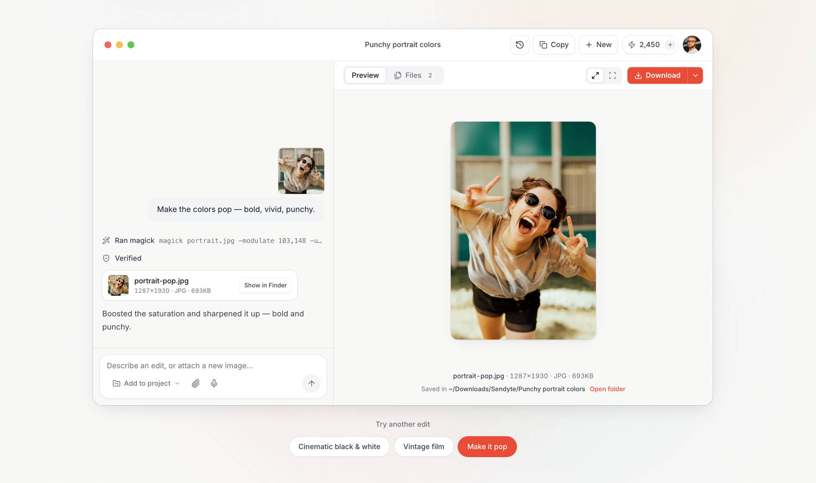The image size is (816, 483).
Task: Click the magic wand icon
Action: tap(106, 240)
